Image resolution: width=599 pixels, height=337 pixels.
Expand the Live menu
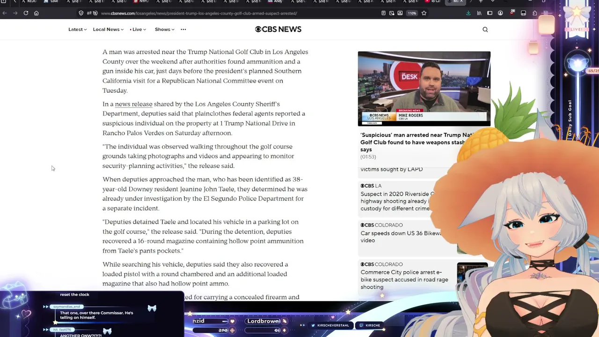138,29
